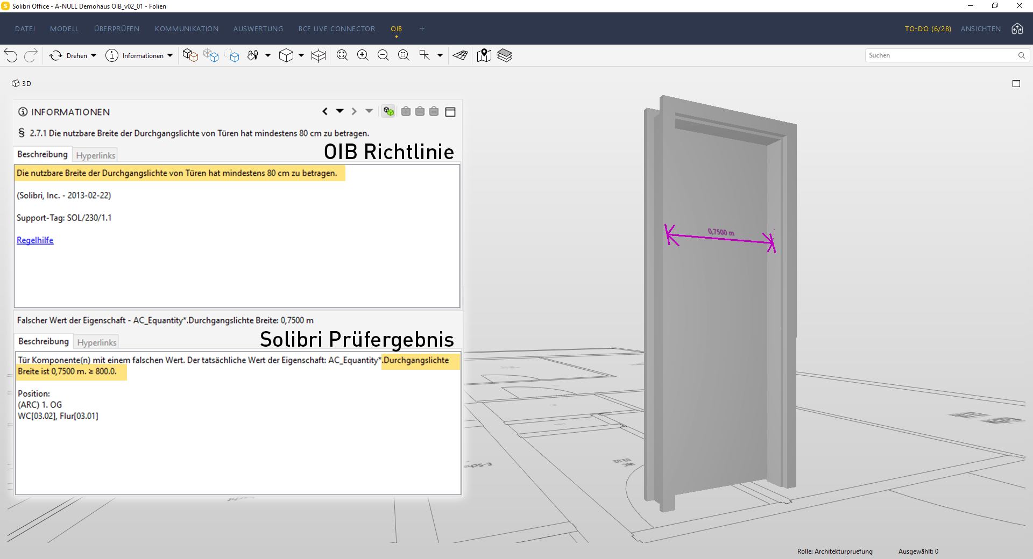Click the zoom in magnifier
This screenshot has height=559, width=1033.
[x=363, y=55]
